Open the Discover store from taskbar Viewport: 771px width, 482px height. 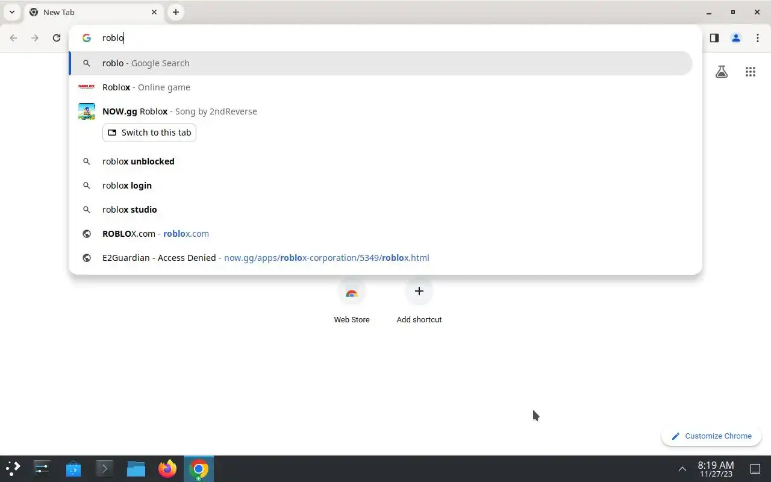73,469
